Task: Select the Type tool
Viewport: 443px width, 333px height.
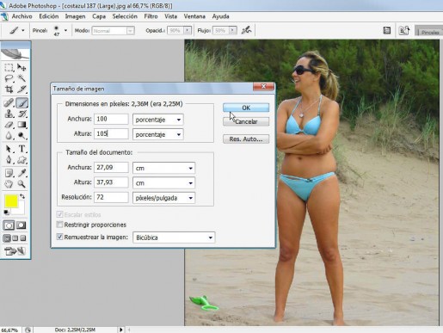Action: click(22, 149)
